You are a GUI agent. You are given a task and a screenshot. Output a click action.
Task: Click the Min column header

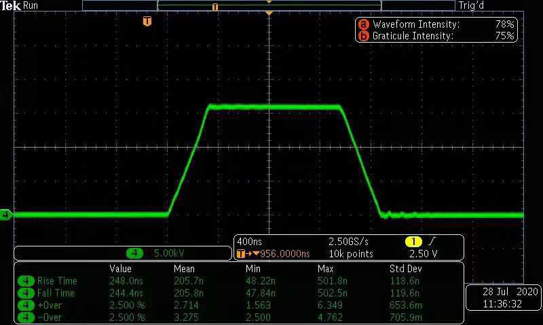(252, 269)
